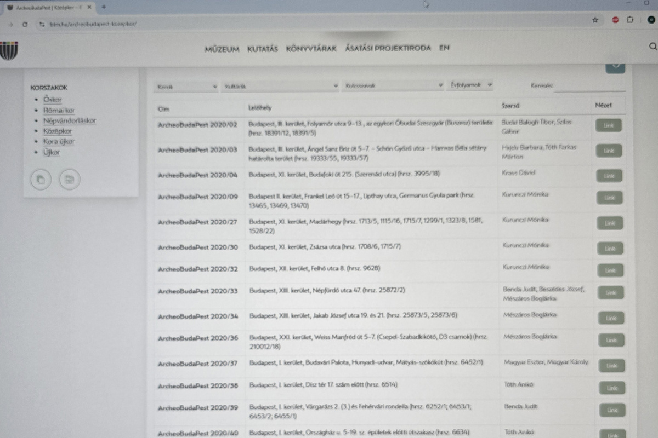Open the KUTATÁS menu item
Viewport: 658px width, 438px height.
(262, 49)
